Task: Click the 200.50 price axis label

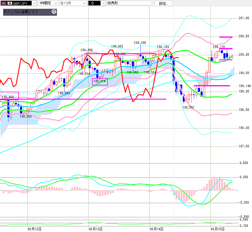Action: [244, 36]
